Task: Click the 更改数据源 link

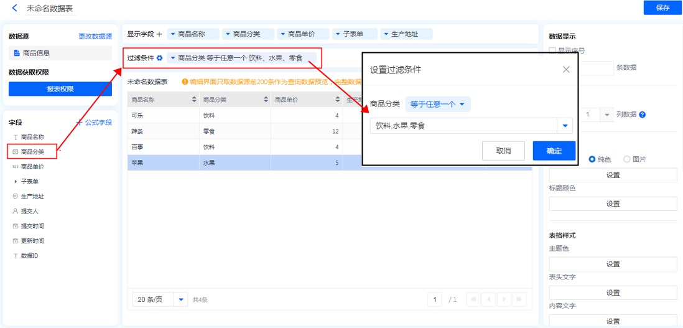Action: [95, 37]
